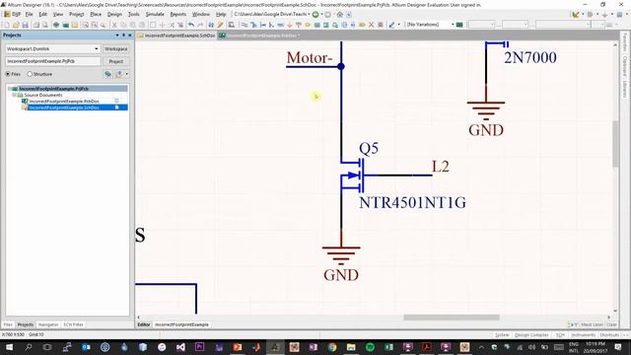The width and height of the screenshot is (631, 355).
Task: Click the NTR4501NT1G component label
Action: pos(412,202)
